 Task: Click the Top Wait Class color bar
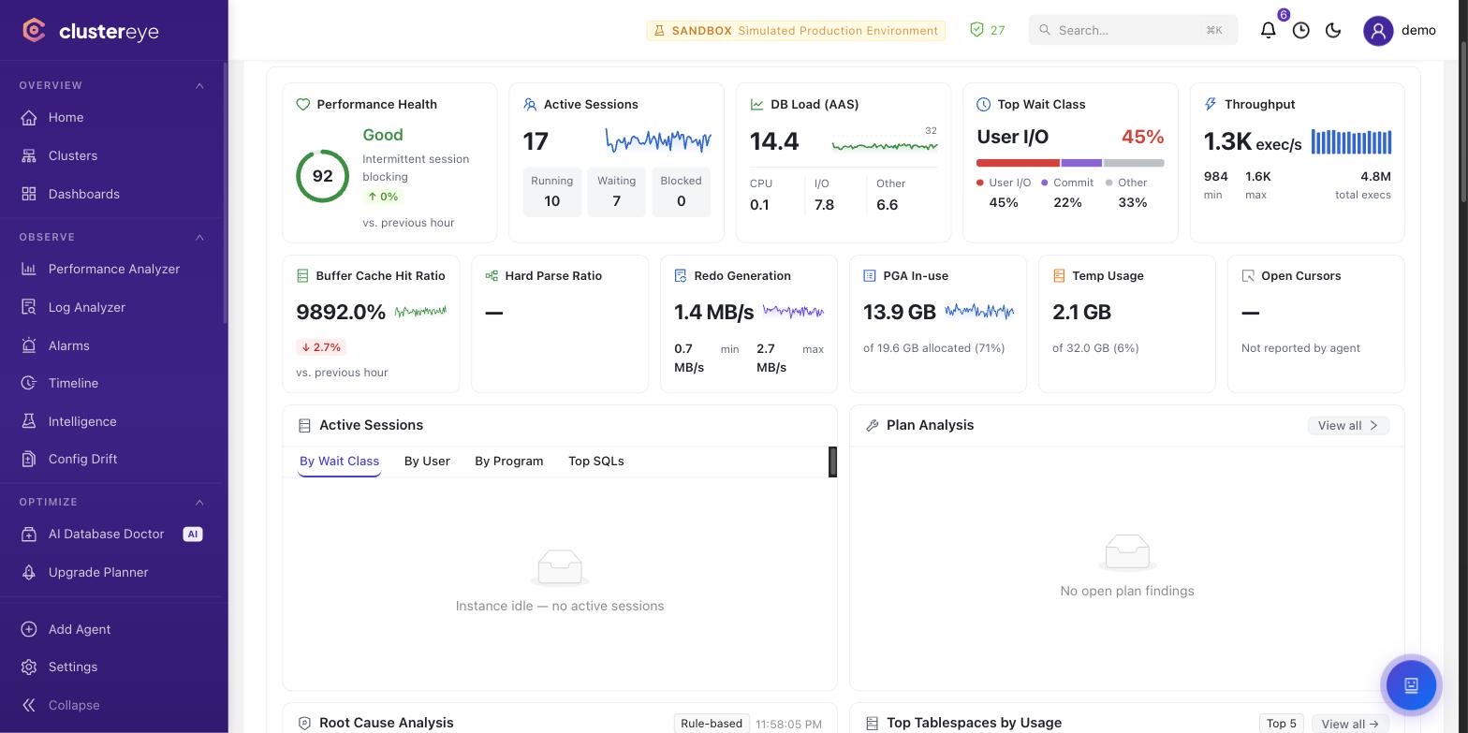[x=1070, y=163]
